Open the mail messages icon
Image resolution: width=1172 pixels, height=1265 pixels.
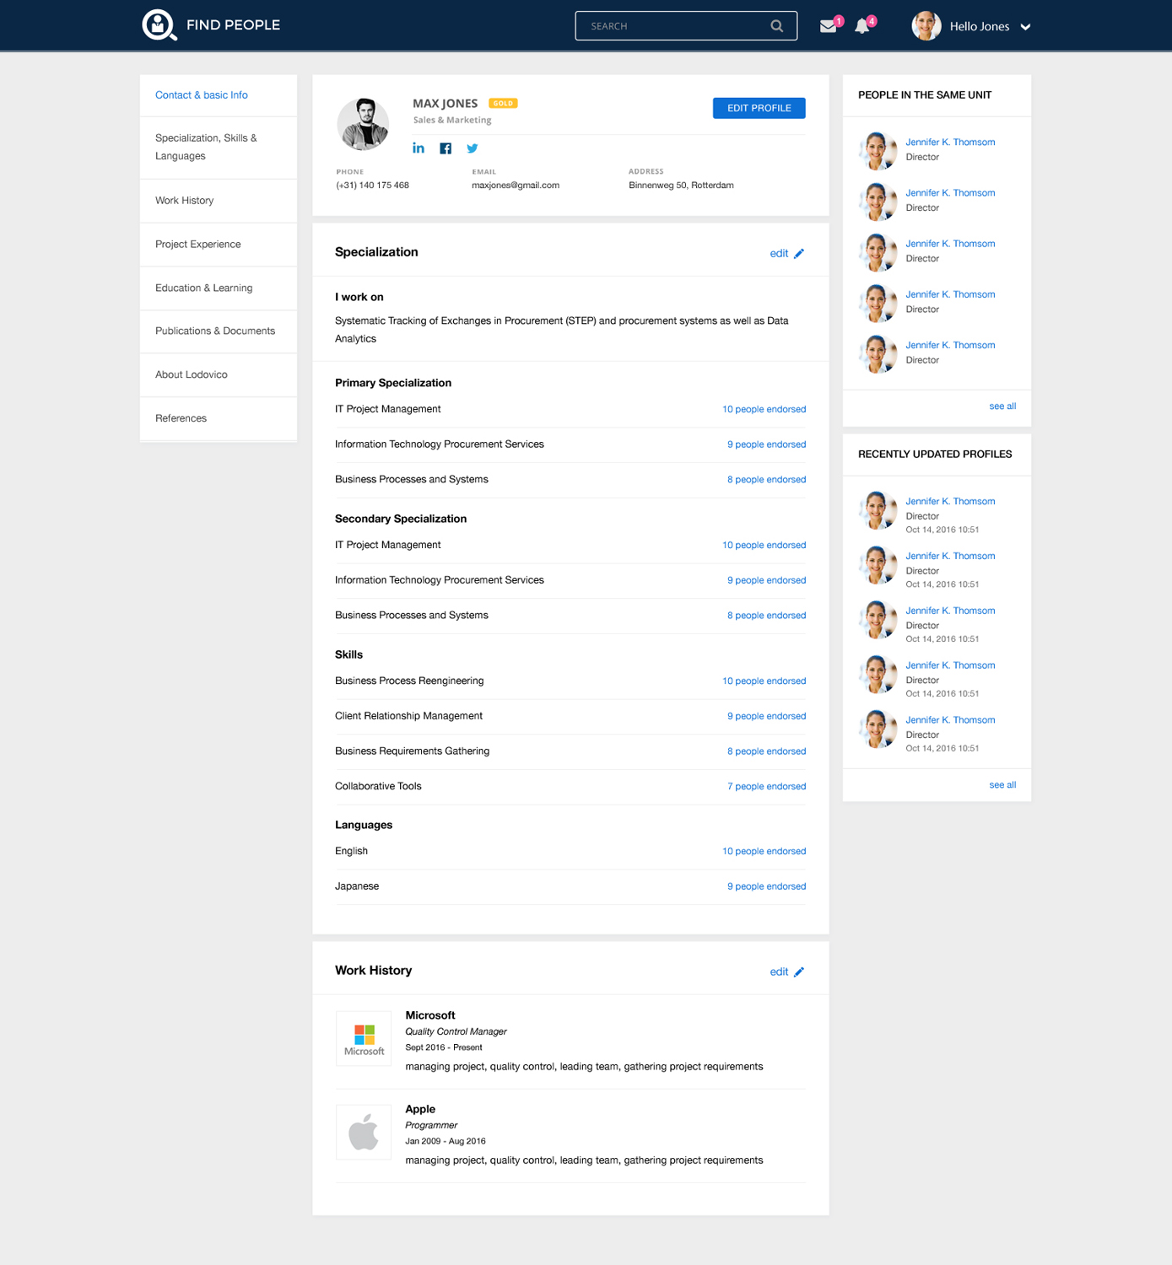point(828,26)
